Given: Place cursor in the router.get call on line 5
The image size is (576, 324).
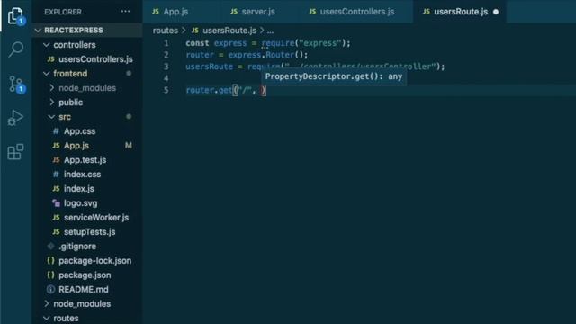Looking at the screenshot, I should pyautogui.click(x=226, y=90).
